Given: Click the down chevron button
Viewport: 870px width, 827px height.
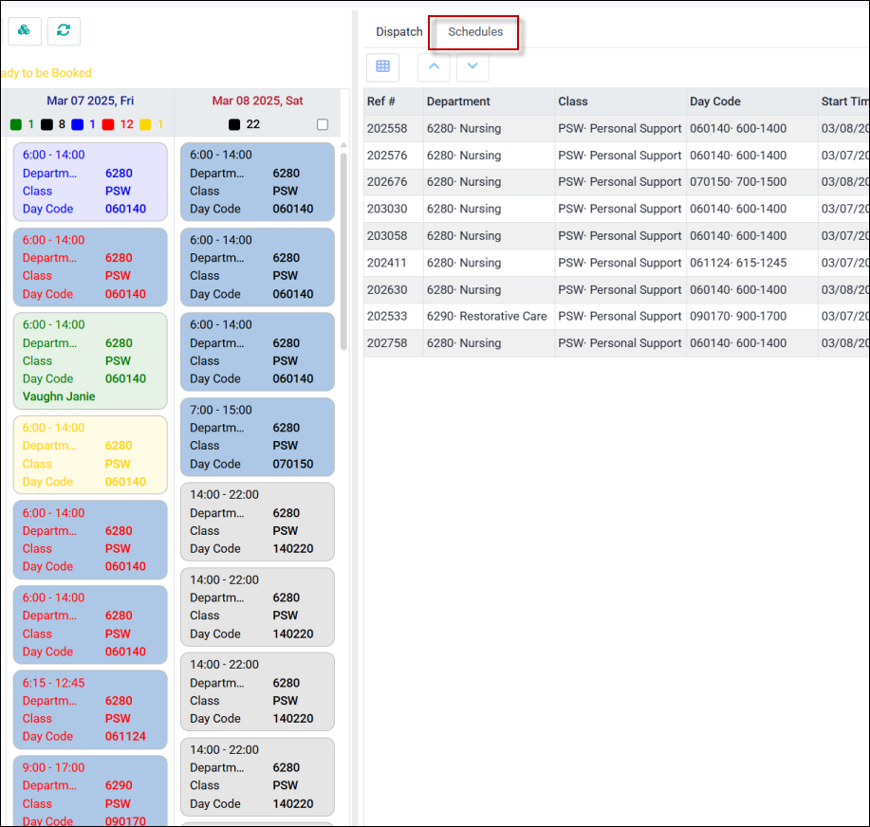Looking at the screenshot, I should click(x=472, y=67).
